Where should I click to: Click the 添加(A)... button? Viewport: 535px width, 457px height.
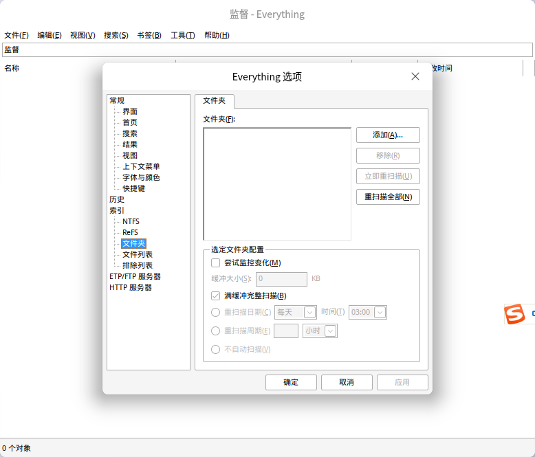pyautogui.click(x=388, y=135)
